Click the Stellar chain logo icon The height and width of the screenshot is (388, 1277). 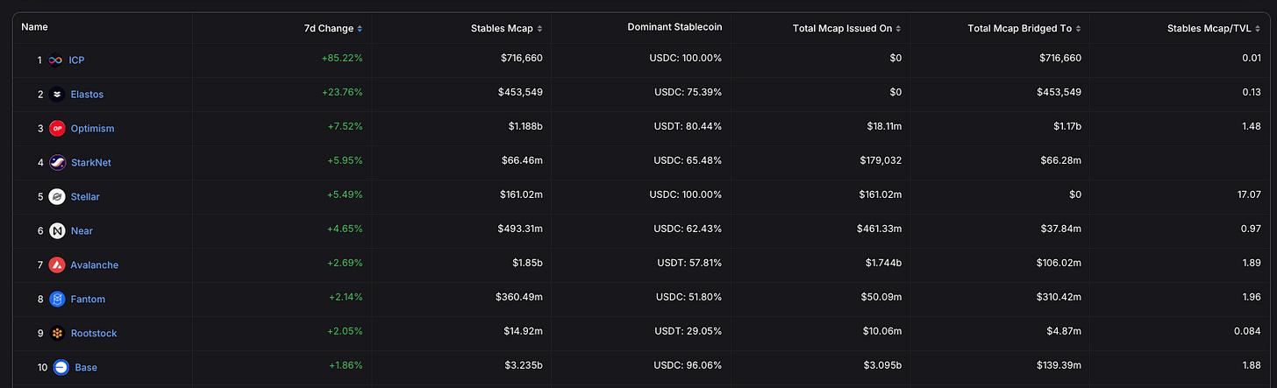coord(57,197)
